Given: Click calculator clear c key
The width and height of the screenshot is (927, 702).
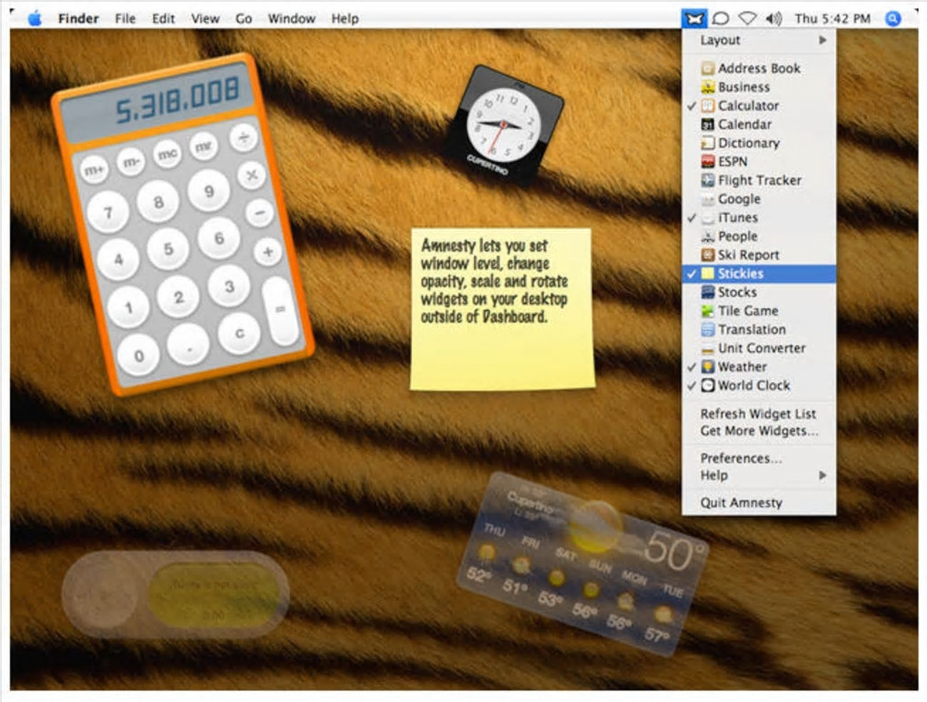Looking at the screenshot, I should tap(239, 334).
